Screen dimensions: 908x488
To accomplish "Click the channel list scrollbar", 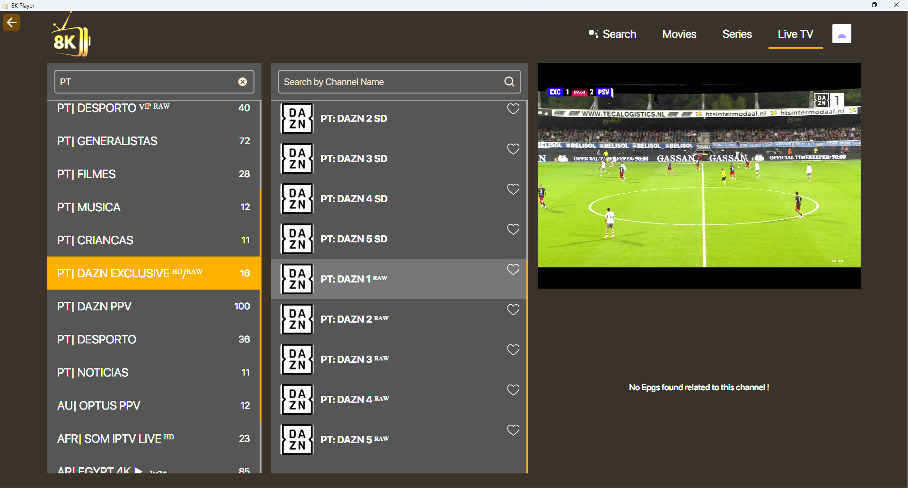I will click(527, 366).
